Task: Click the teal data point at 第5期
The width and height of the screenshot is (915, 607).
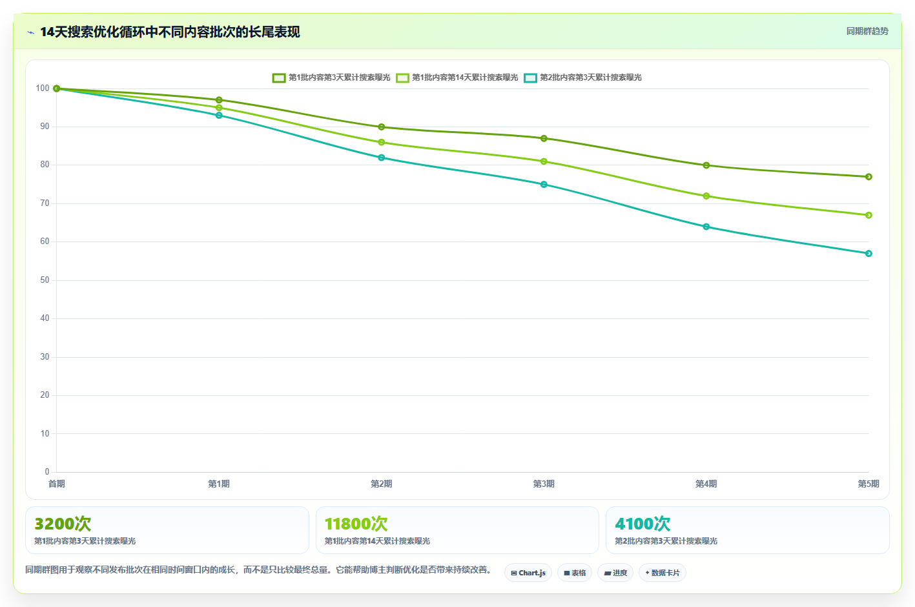Action: pyautogui.click(x=869, y=254)
